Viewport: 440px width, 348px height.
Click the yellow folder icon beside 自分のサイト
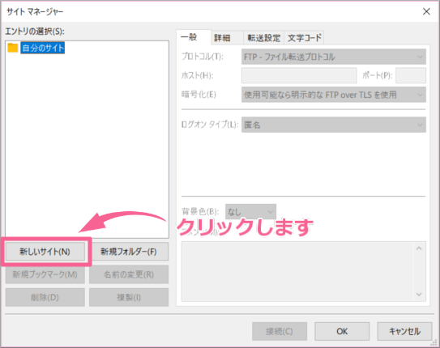pos(13,48)
